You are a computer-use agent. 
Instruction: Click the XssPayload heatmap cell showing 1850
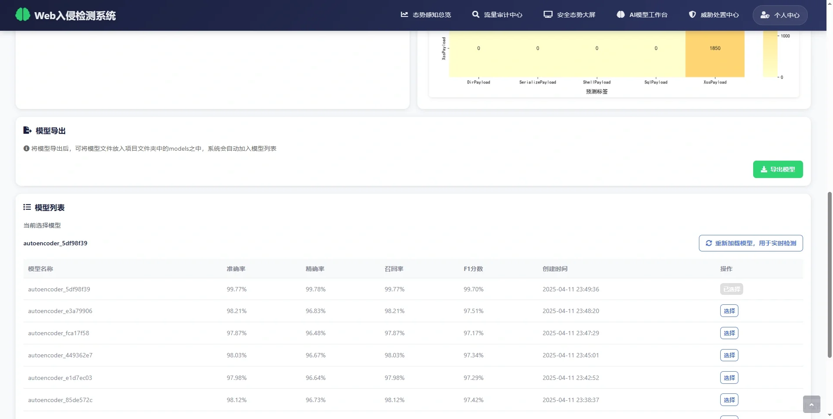click(x=715, y=54)
